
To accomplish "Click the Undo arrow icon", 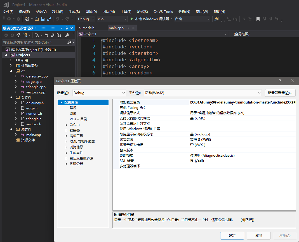I will click(x=57, y=19).
